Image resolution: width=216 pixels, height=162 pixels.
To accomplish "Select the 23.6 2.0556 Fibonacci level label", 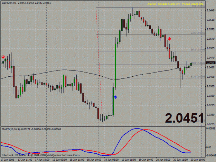I will click(198, 33).
